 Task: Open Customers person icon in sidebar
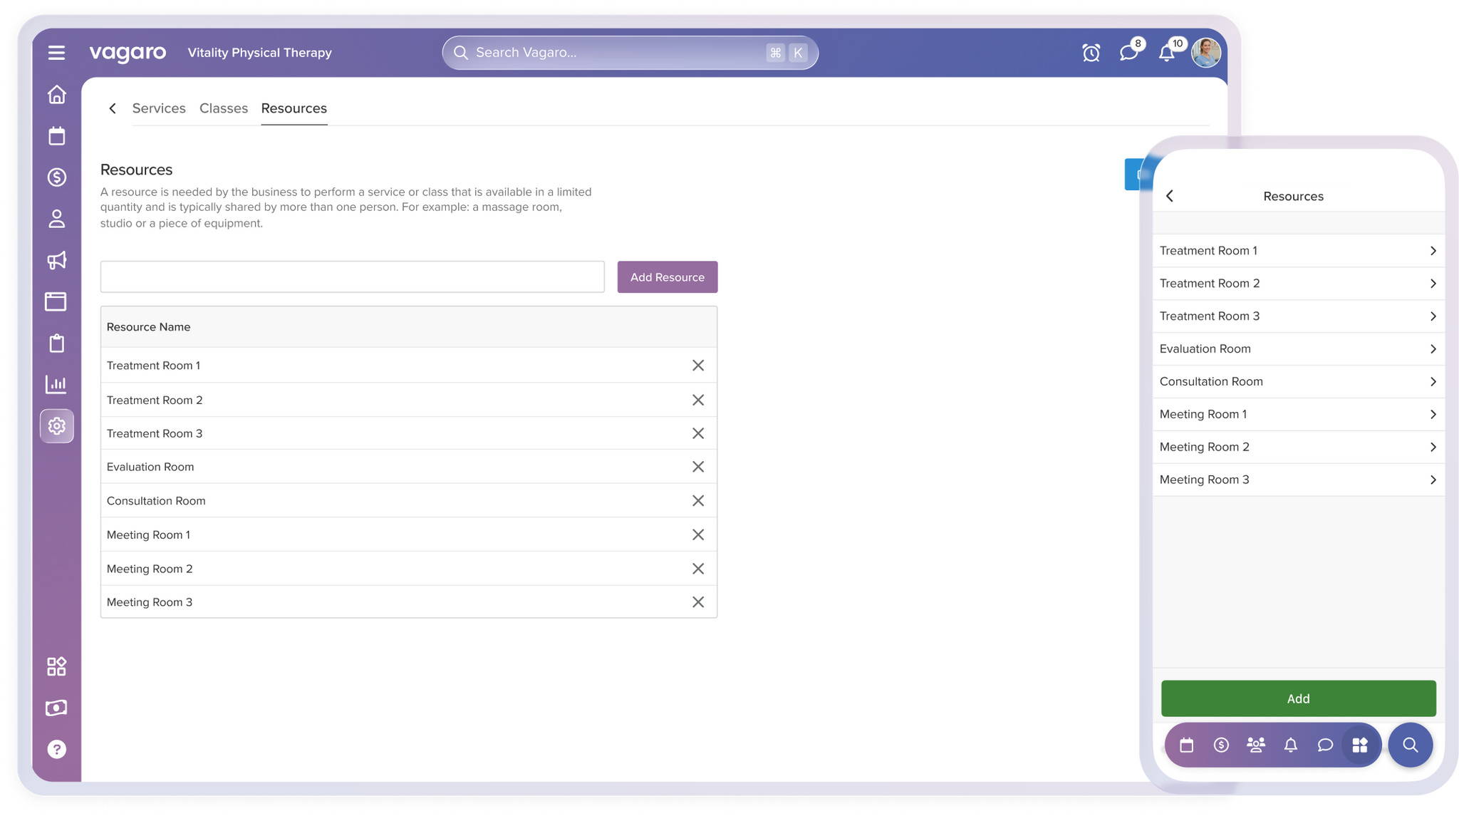point(56,219)
